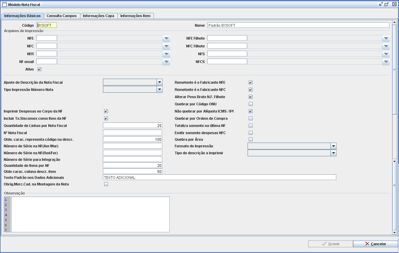Click the NFCS code input field

coord(227,62)
